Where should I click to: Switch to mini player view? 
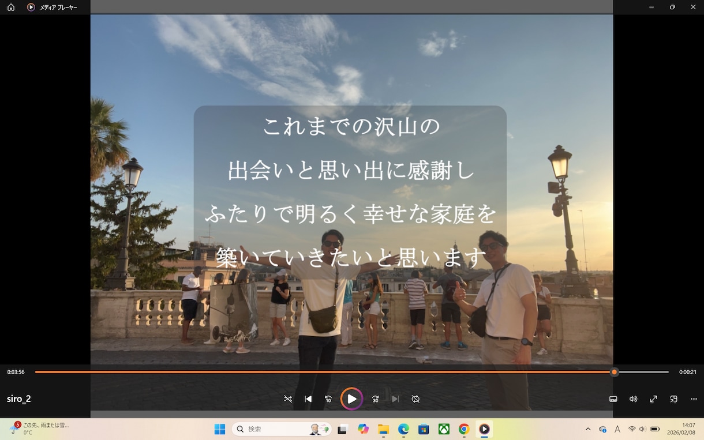click(673, 399)
